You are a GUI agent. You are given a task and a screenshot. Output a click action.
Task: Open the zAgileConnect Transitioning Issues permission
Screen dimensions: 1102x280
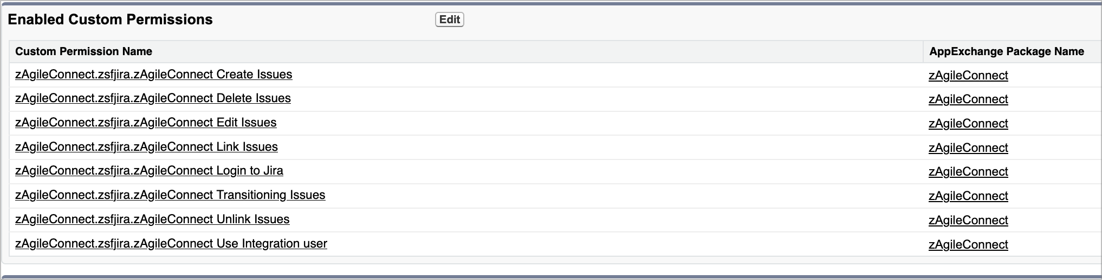coord(170,195)
